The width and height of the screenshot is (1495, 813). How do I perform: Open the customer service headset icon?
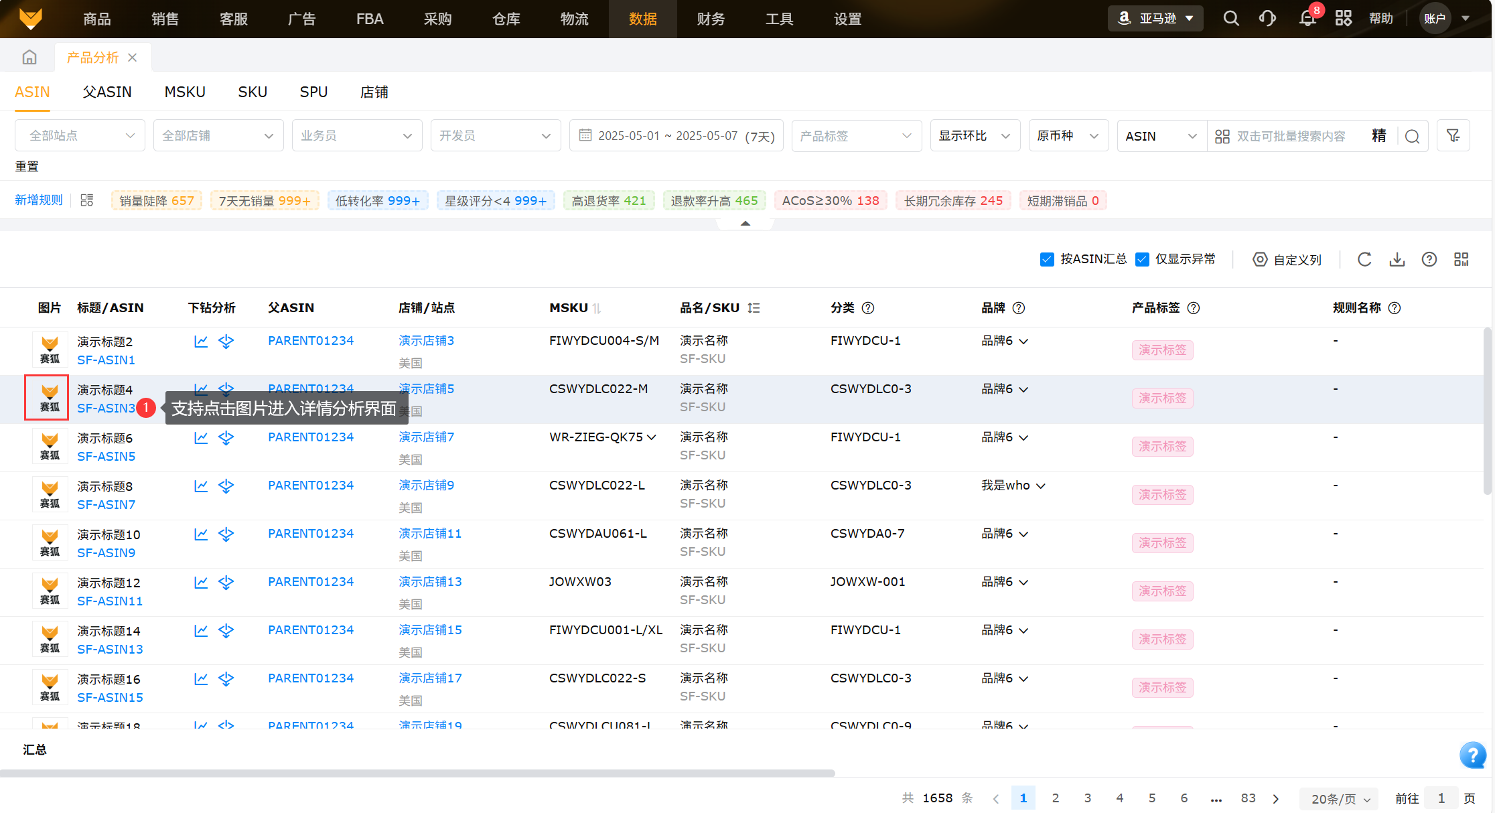pos(1267,18)
